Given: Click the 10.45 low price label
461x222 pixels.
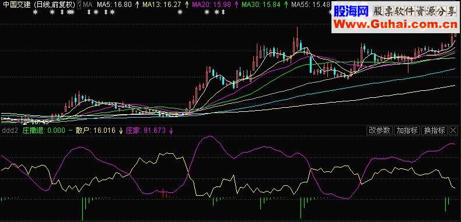Looking at the screenshot, I should [40, 122].
